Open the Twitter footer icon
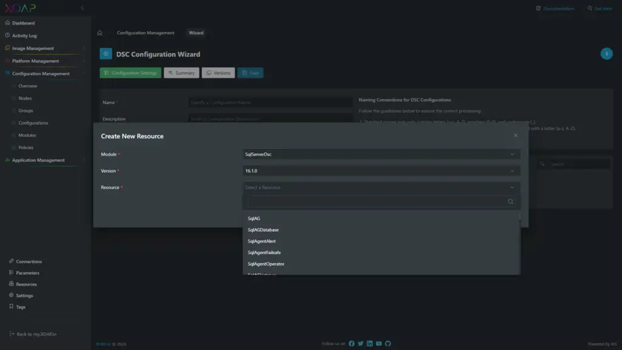This screenshot has height=350, width=622. point(361,344)
